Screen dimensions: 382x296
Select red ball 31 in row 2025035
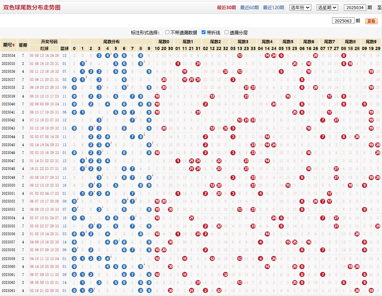pyautogui.click(x=198, y=64)
